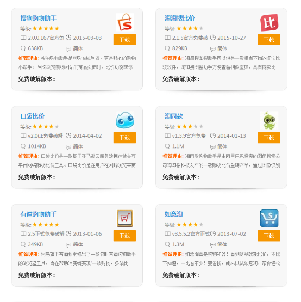This screenshot has height=302, width=301.
Task: Click the blue cart icon for 如意淘
Action: click(x=269, y=218)
